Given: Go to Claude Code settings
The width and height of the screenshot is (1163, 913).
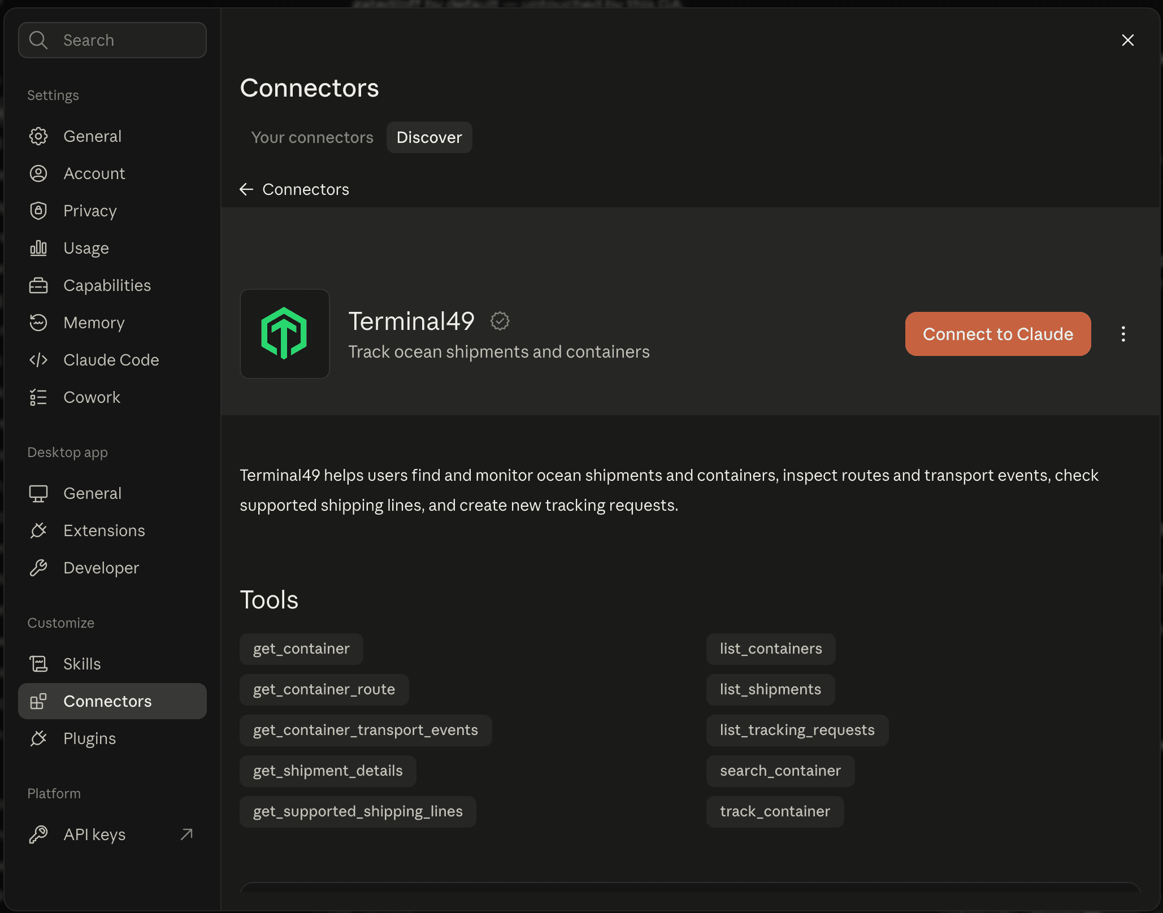Looking at the screenshot, I should coord(112,360).
